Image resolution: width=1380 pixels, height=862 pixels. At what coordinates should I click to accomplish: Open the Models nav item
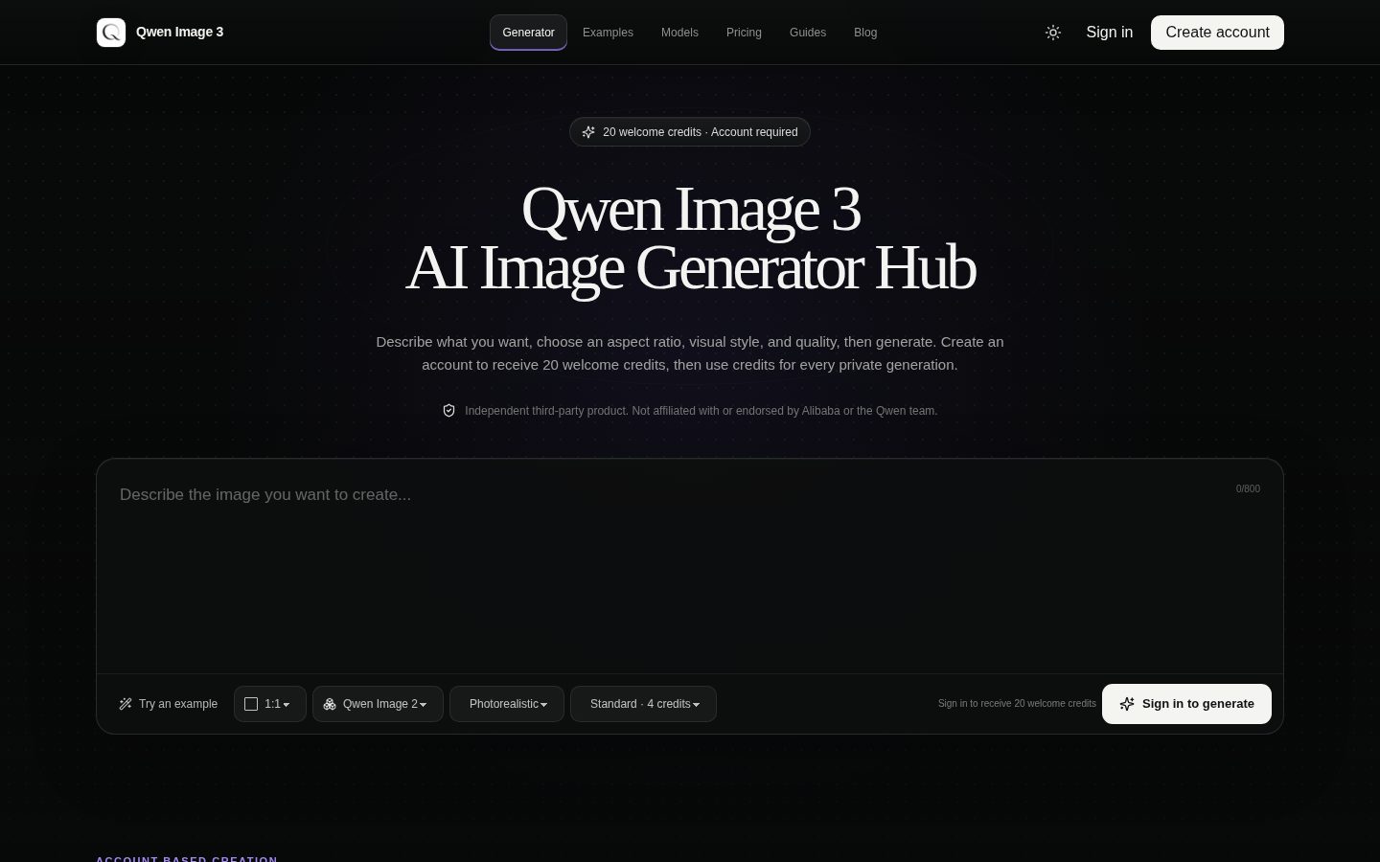(679, 33)
